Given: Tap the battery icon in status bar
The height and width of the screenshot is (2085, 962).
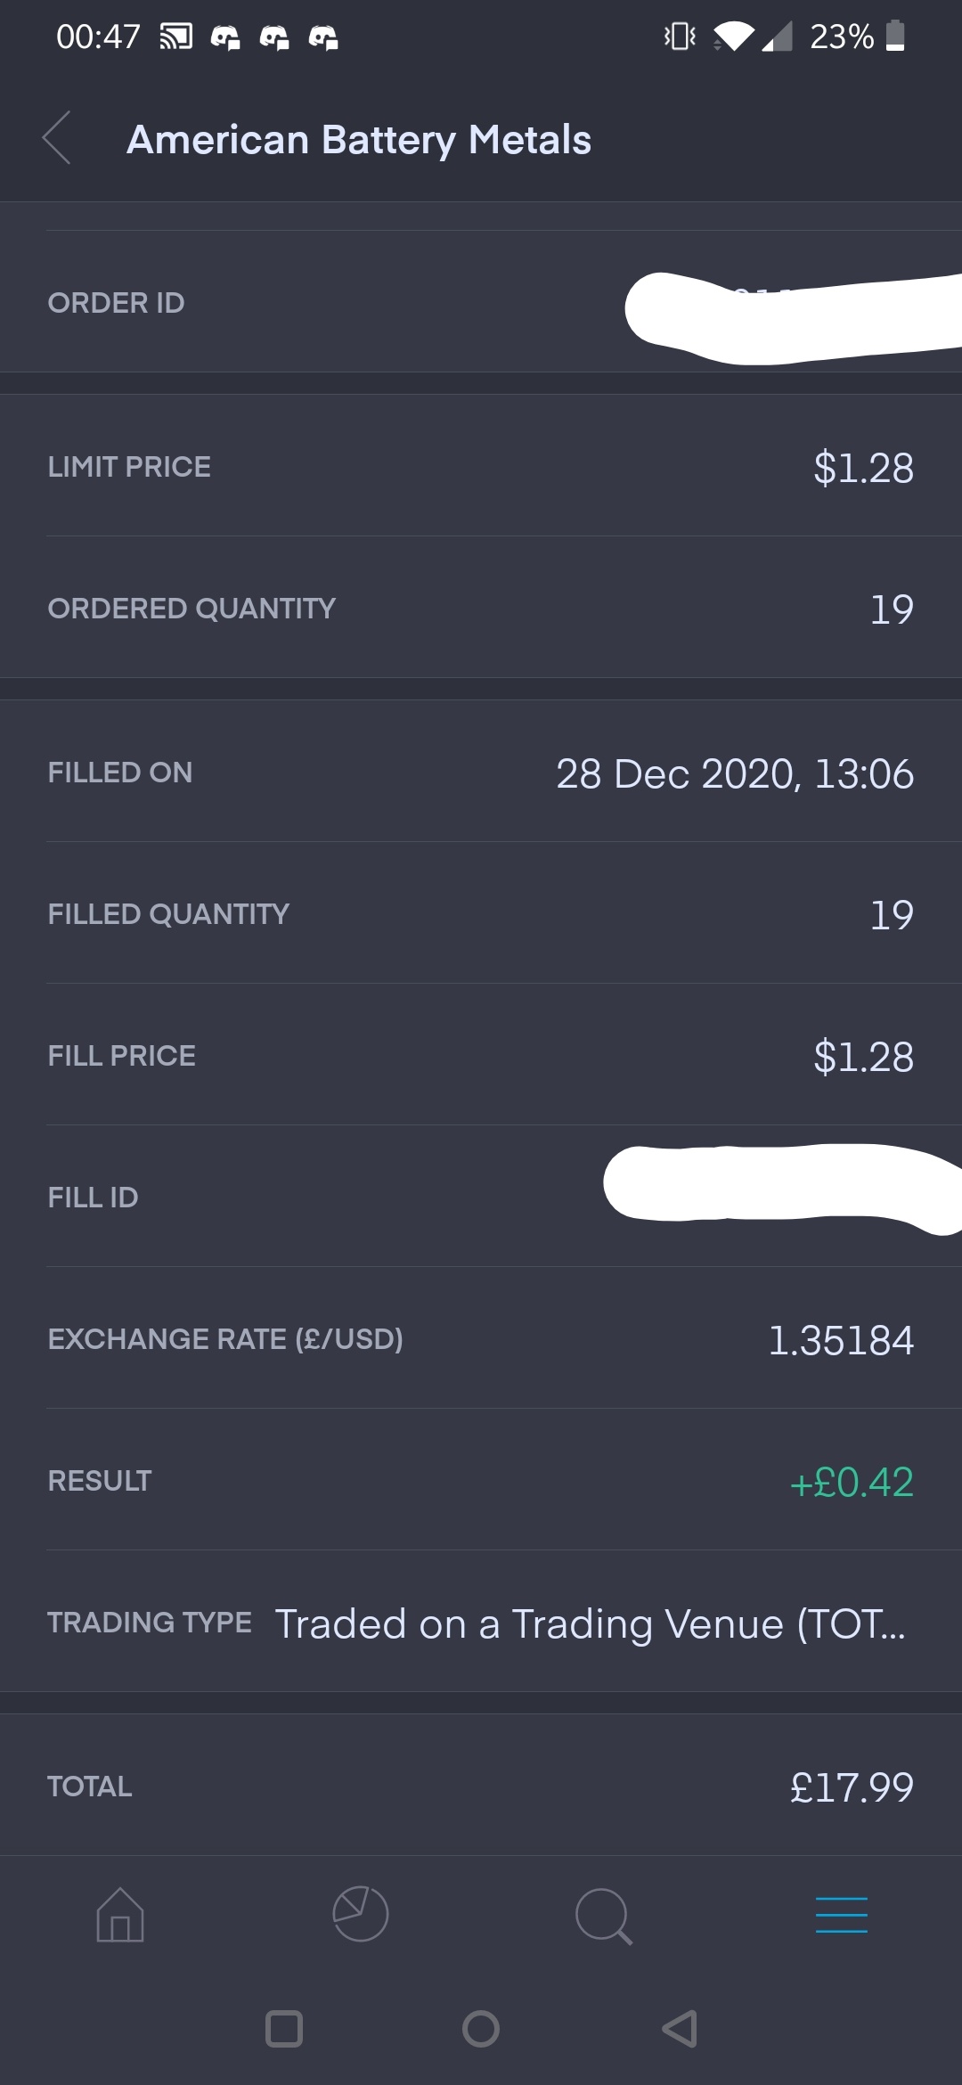Looking at the screenshot, I should click(896, 37).
